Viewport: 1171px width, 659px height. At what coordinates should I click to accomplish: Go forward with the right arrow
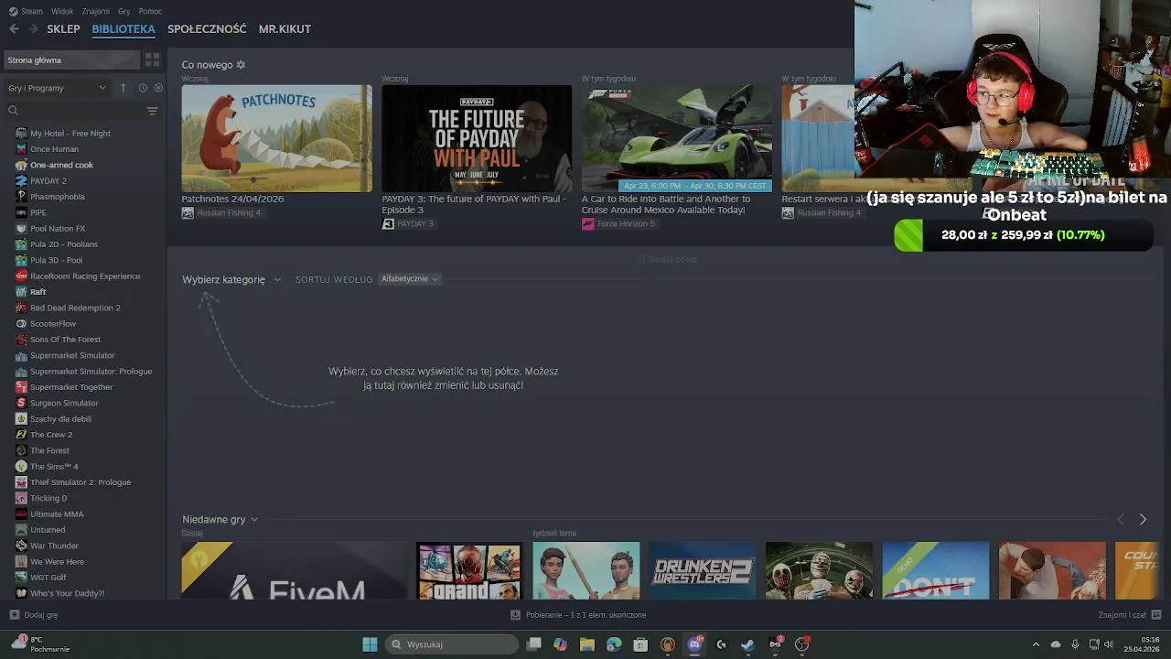coord(34,29)
